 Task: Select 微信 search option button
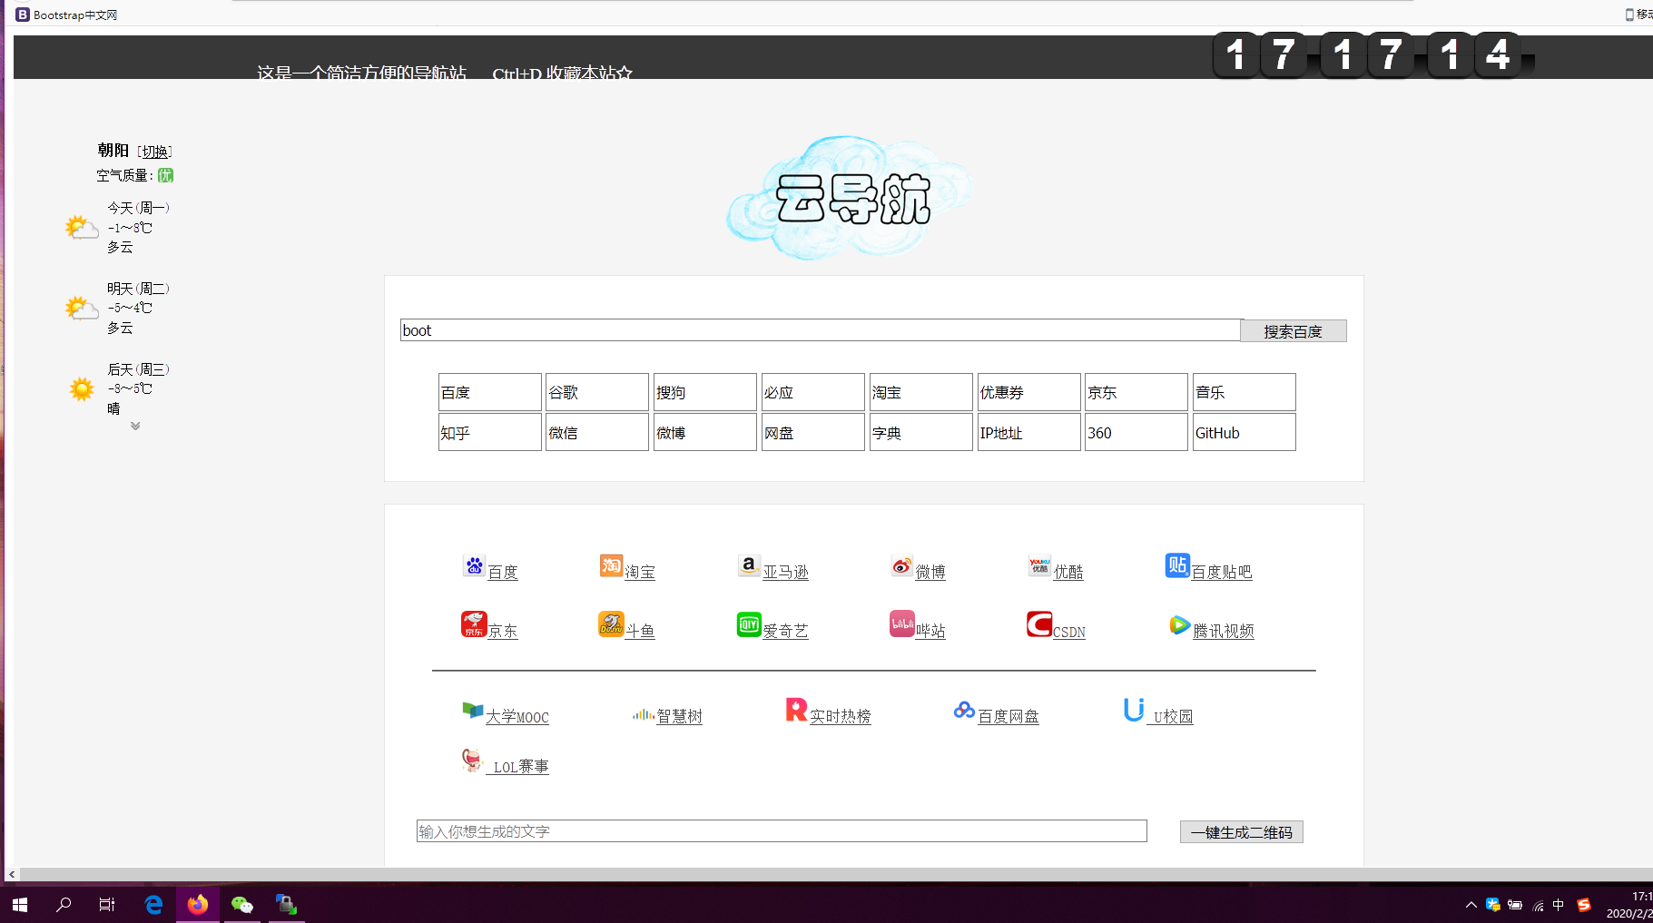point(597,432)
